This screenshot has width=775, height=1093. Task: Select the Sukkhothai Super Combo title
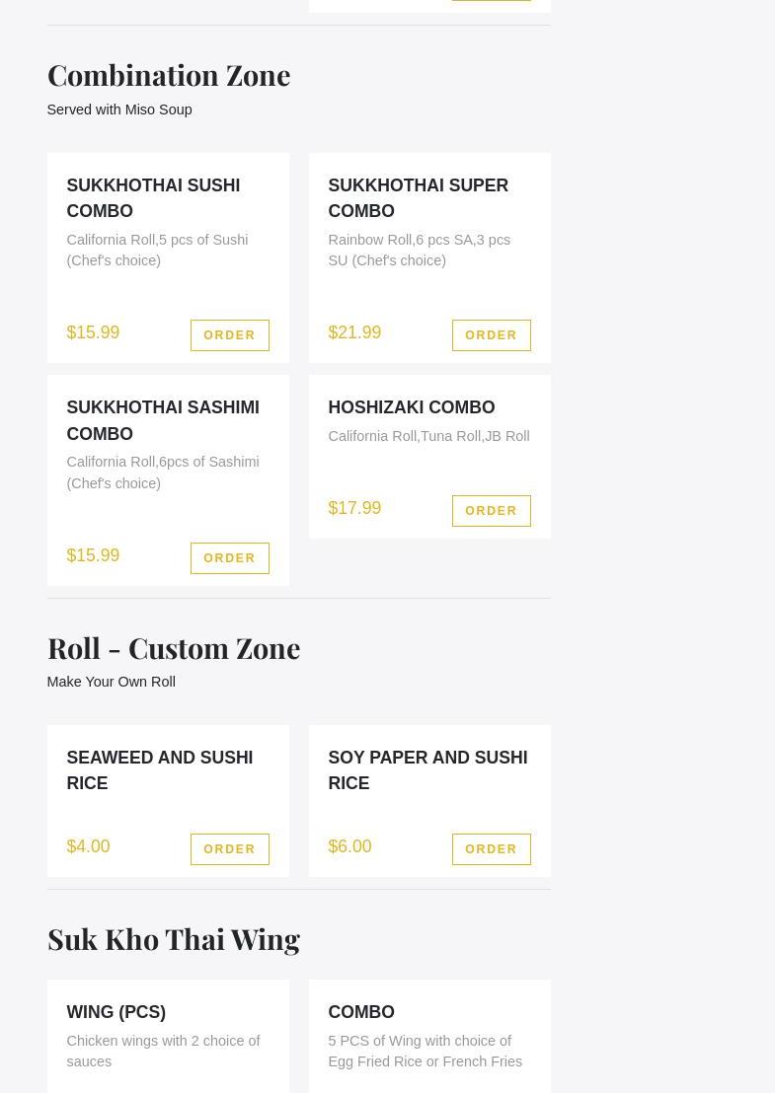(x=418, y=198)
